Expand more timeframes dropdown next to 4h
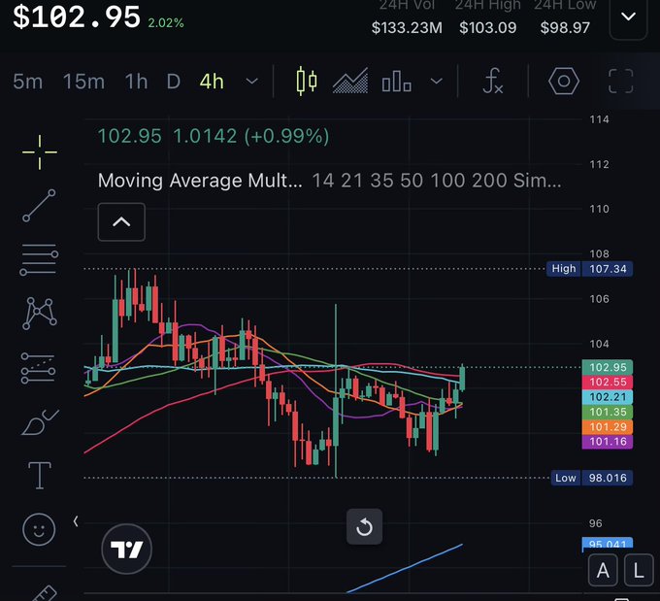660x601 pixels. pos(251,81)
